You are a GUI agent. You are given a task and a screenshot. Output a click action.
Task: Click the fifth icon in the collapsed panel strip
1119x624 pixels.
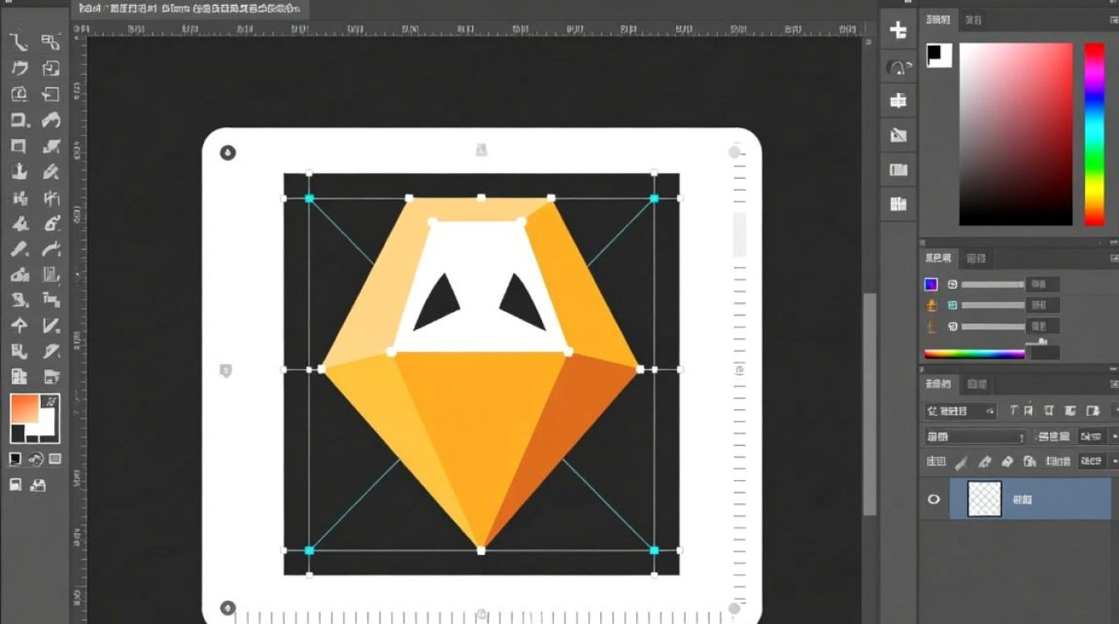click(x=898, y=170)
